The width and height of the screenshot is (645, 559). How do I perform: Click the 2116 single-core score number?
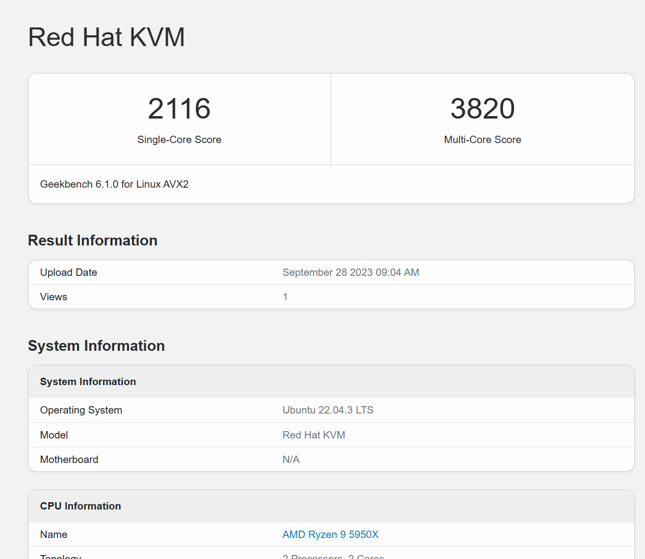[x=179, y=108]
